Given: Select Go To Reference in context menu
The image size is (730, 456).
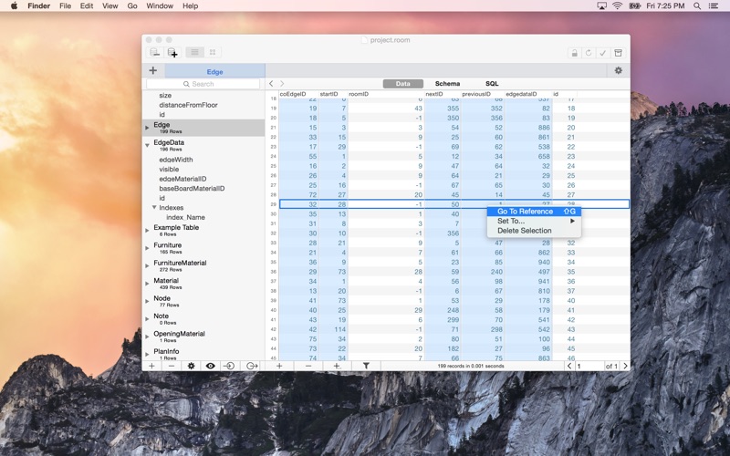Looking at the screenshot, I should pos(525,212).
